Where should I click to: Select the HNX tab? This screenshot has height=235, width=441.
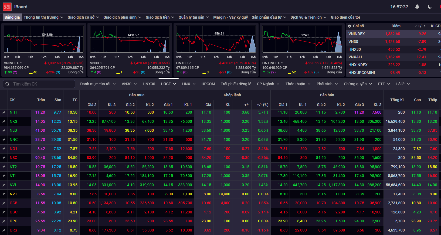click(x=189, y=84)
